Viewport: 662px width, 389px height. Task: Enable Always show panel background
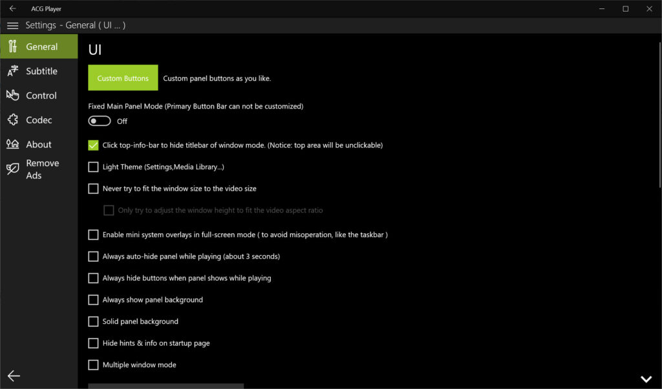pyautogui.click(x=93, y=300)
